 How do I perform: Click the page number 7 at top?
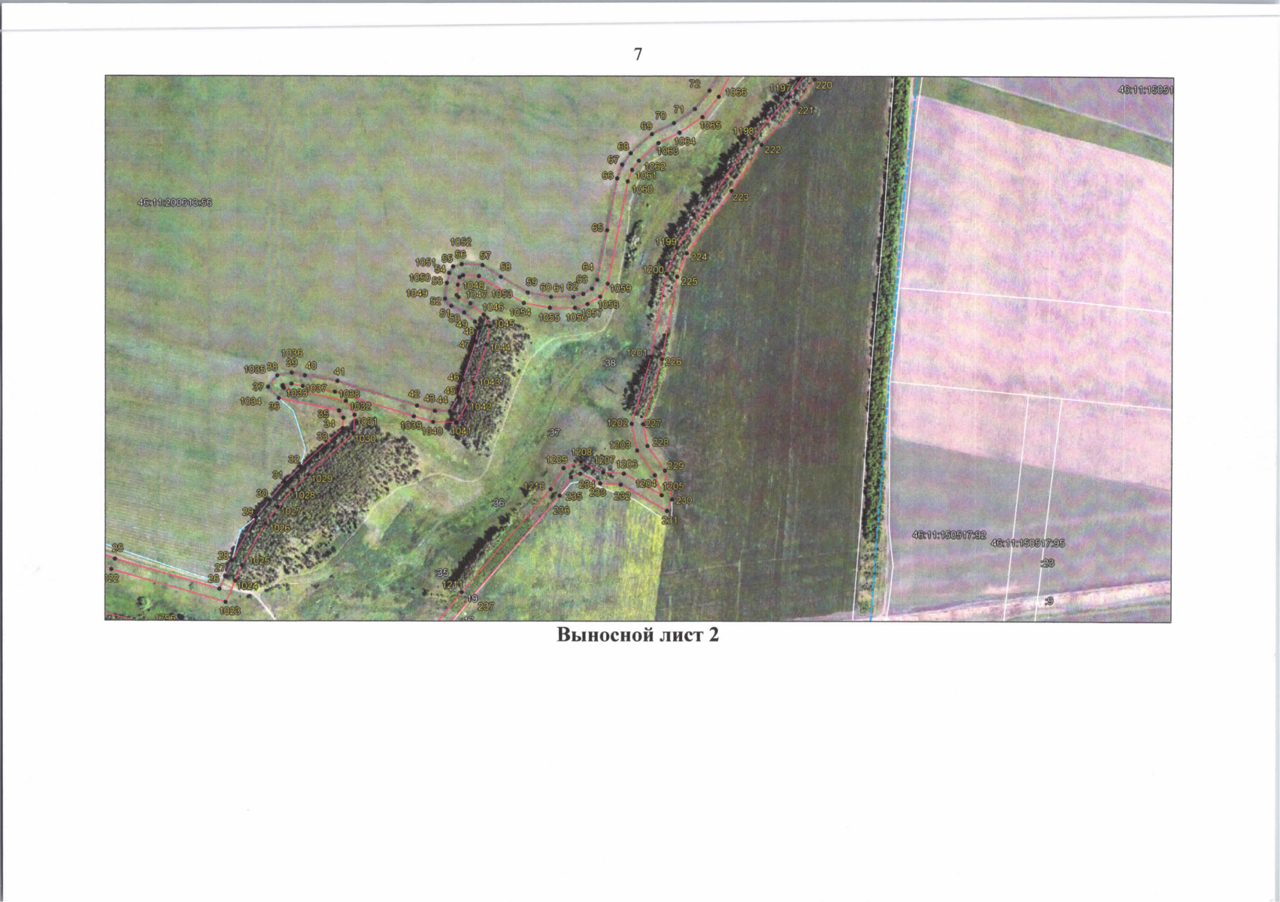point(638,54)
